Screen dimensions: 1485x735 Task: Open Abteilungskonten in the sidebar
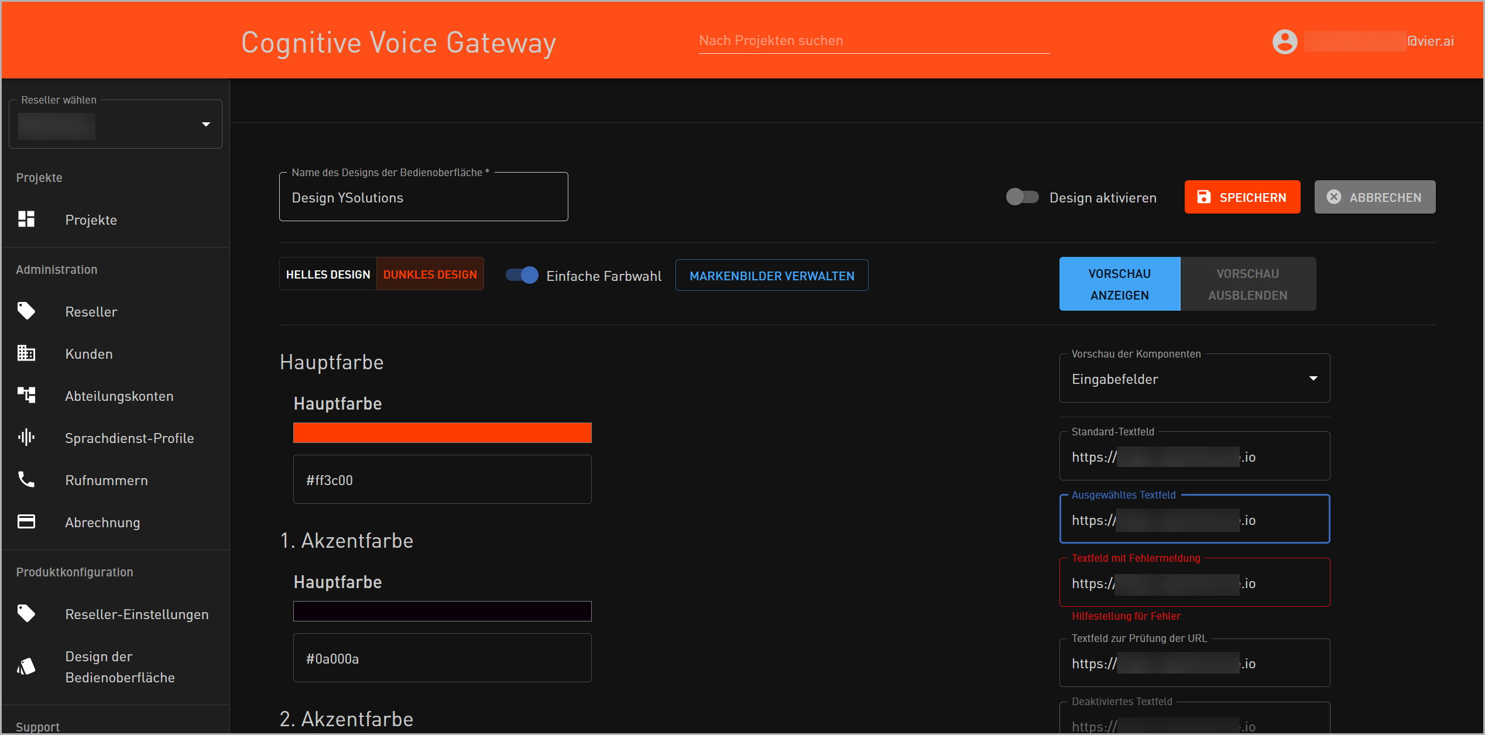(115, 396)
